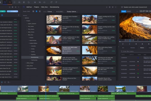Open the browse folder tool in top toolbar
Viewport: 151px width, 101px height.
point(5,2)
